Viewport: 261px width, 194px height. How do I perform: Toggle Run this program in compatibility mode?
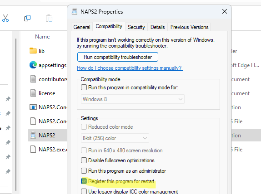pos(84,87)
